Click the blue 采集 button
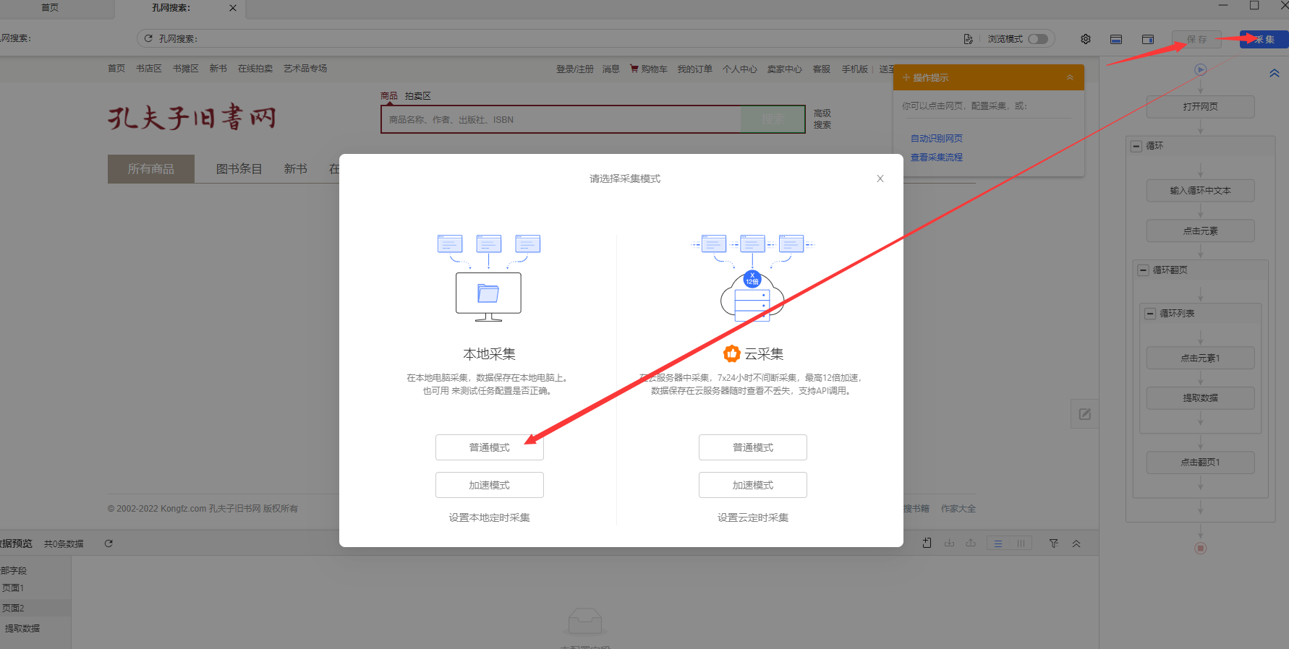This screenshot has width=1289, height=649. pos(1264,39)
